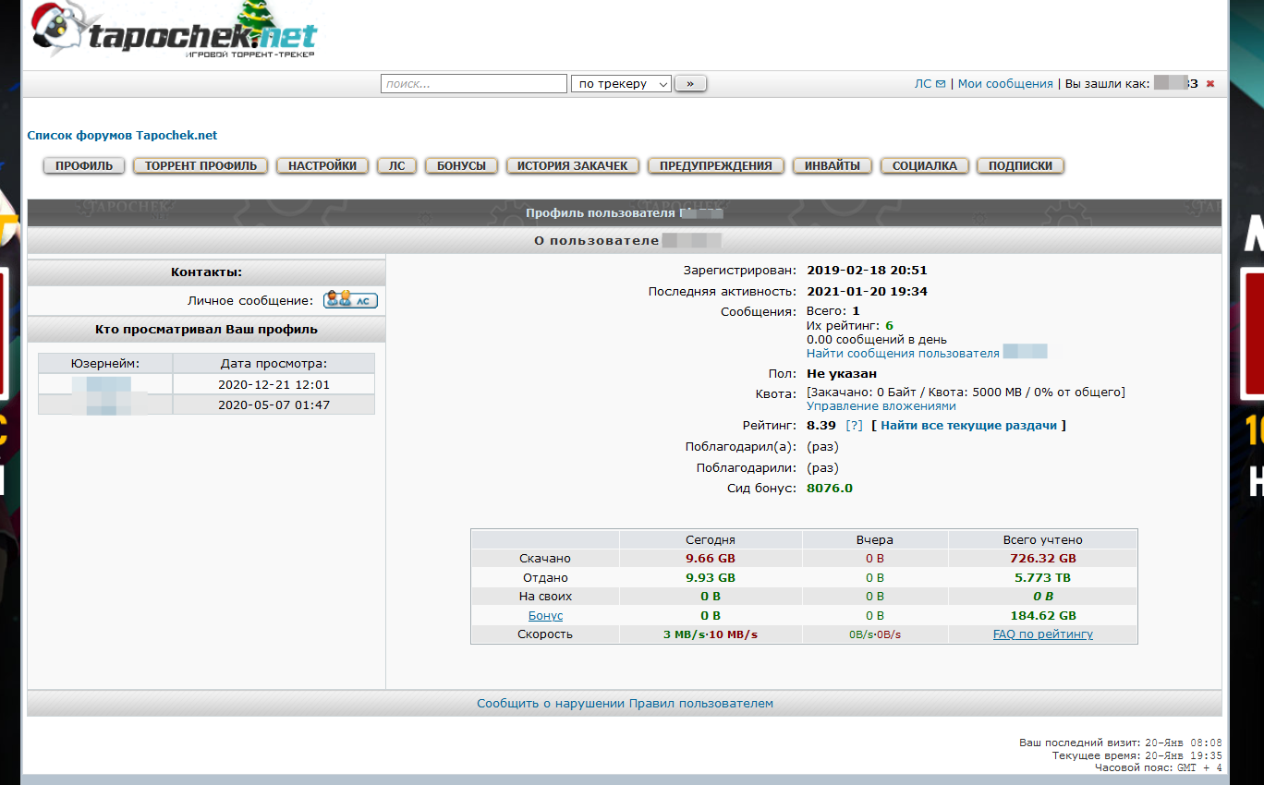Click the personal message ЛС icon button
This screenshot has height=785, width=1264.
point(350,300)
